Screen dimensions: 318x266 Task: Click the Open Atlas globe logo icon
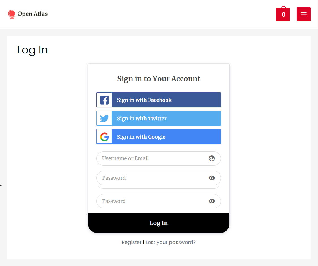click(12, 14)
